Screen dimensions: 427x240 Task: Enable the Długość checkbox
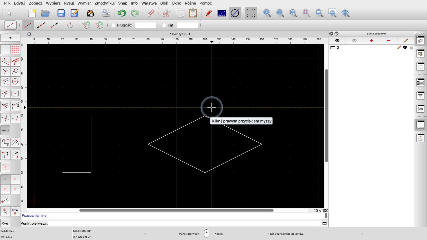click(114, 25)
